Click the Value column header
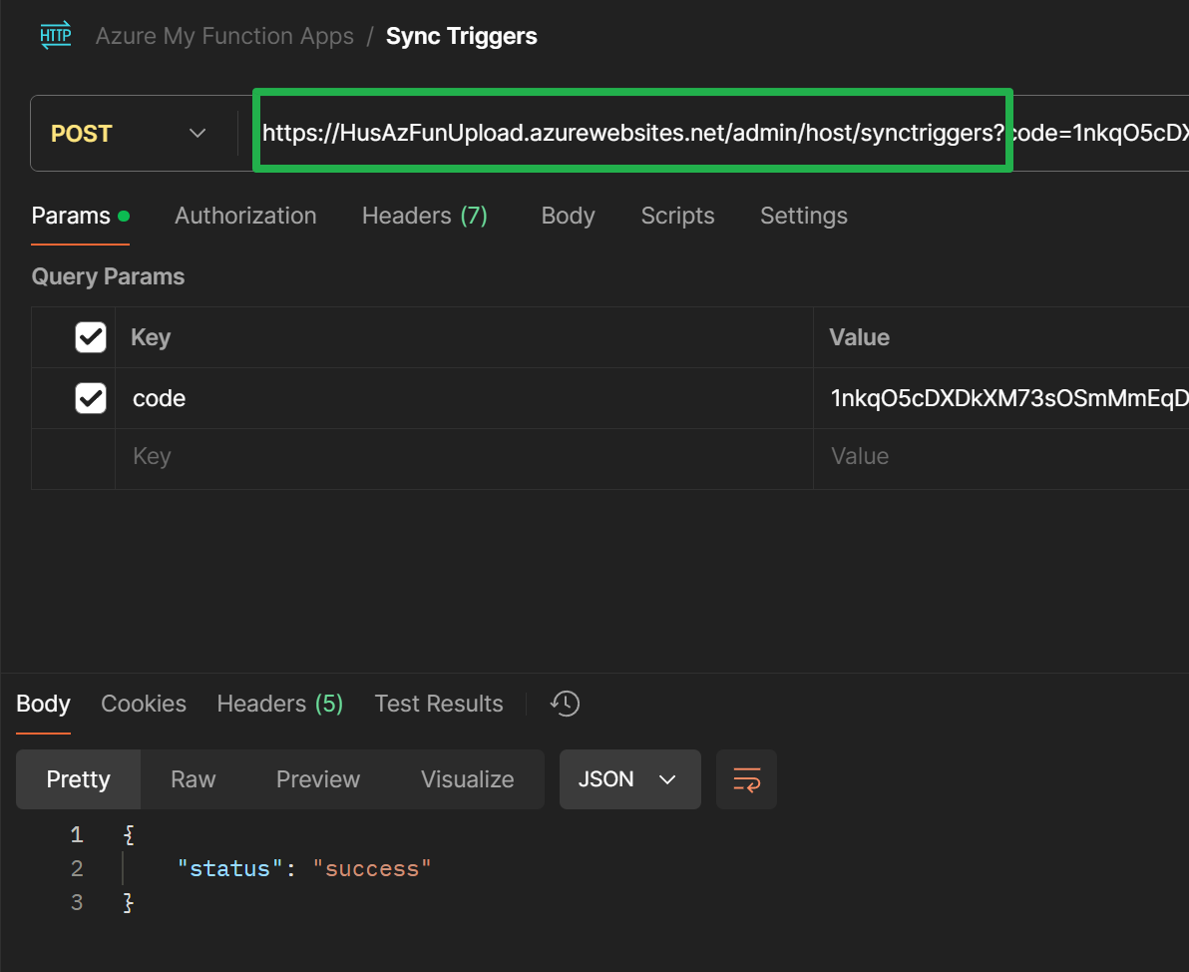The height and width of the screenshot is (972, 1189). [x=859, y=337]
